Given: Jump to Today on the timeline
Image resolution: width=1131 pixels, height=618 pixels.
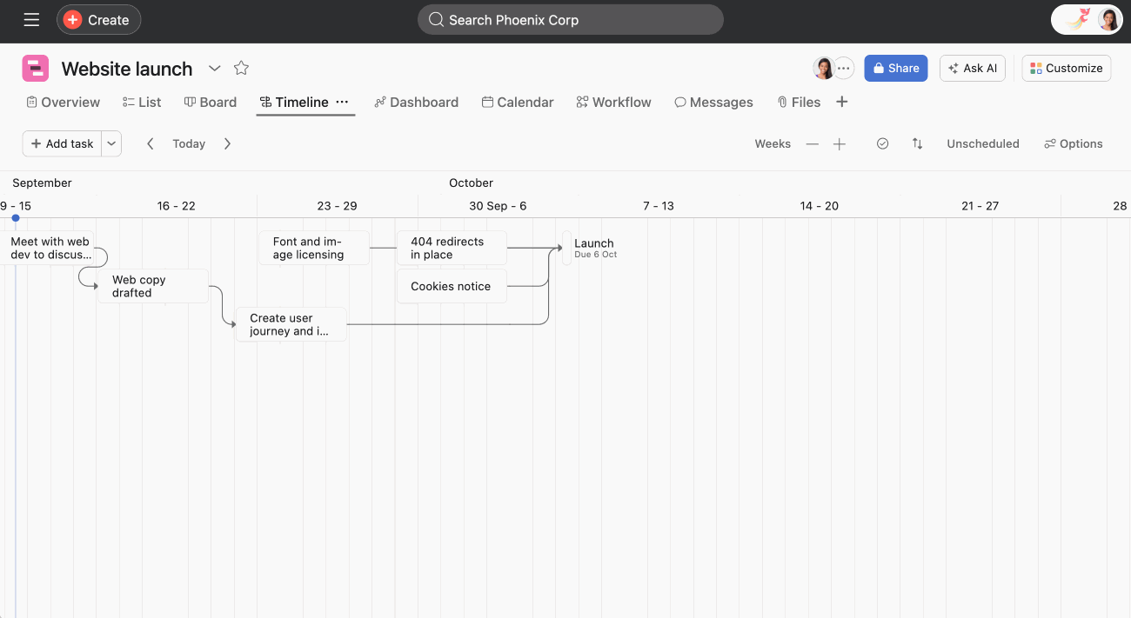Looking at the screenshot, I should point(188,143).
